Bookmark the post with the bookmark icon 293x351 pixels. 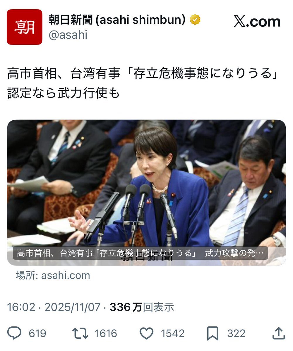tap(213, 333)
